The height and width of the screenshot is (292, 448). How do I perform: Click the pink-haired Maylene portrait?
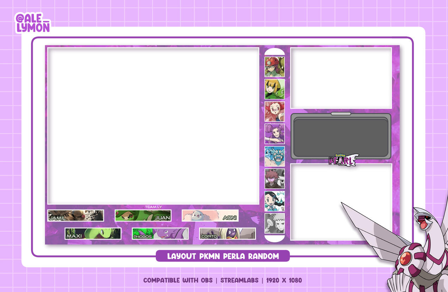(x=275, y=112)
